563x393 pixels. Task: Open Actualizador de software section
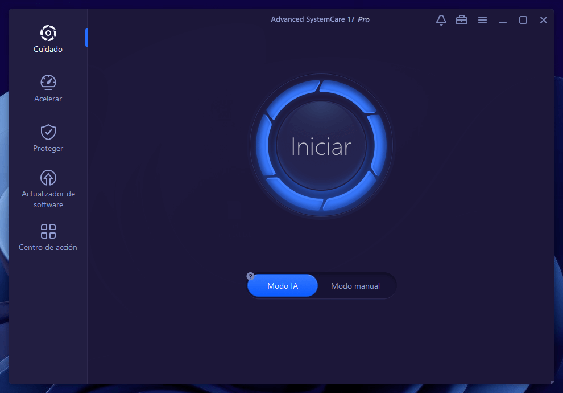(x=48, y=189)
